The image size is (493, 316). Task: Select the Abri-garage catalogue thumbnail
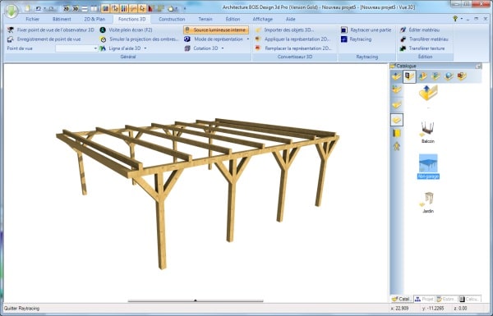(x=428, y=167)
